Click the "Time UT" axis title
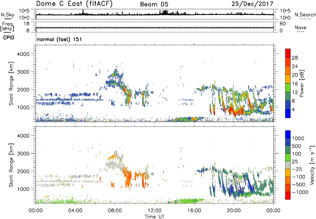The height and width of the screenshot is (219, 316). pos(154,217)
